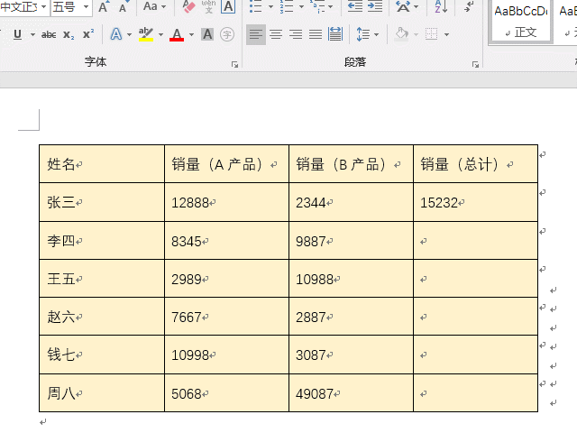
Task: Click cell containing 15232
Action: coord(475,202)
